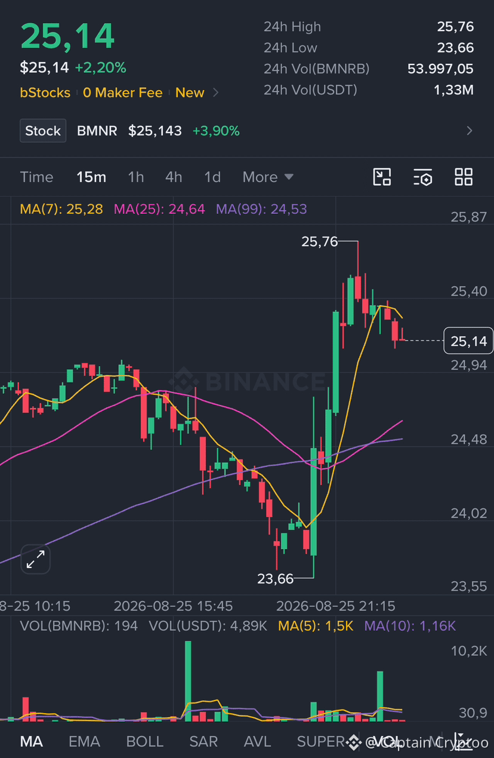Click the 24h High value 25,76
This screenshot has width=494, height=758.
tap(455, 26)
